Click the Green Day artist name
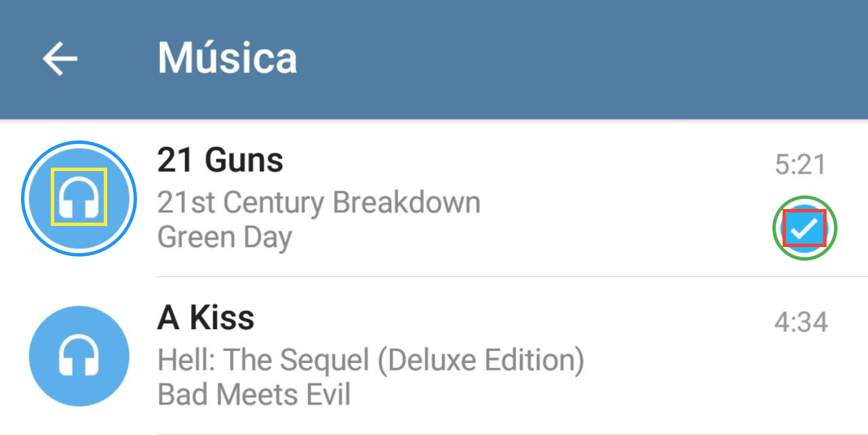868x435 pixels. pos(224,238)
